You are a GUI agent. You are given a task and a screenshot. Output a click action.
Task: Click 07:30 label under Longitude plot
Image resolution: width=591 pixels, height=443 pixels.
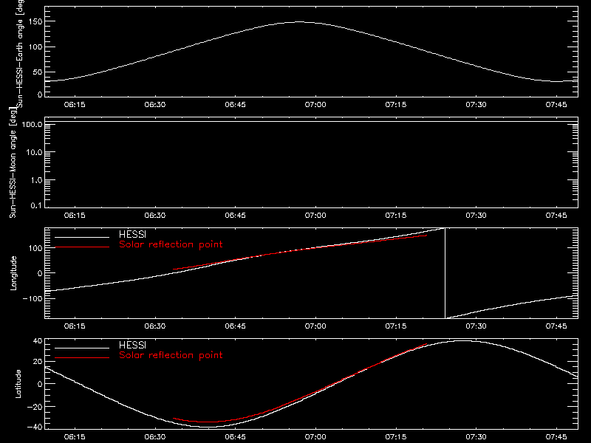(x=476, y=326)
